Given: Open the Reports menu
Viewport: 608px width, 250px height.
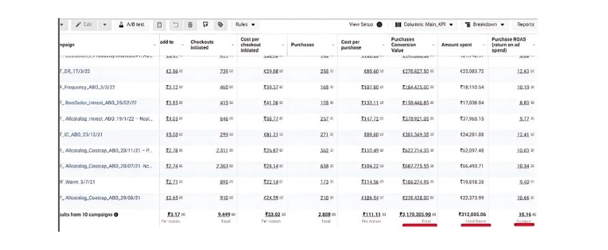Looking at the screenshot, I should (525, 25).
